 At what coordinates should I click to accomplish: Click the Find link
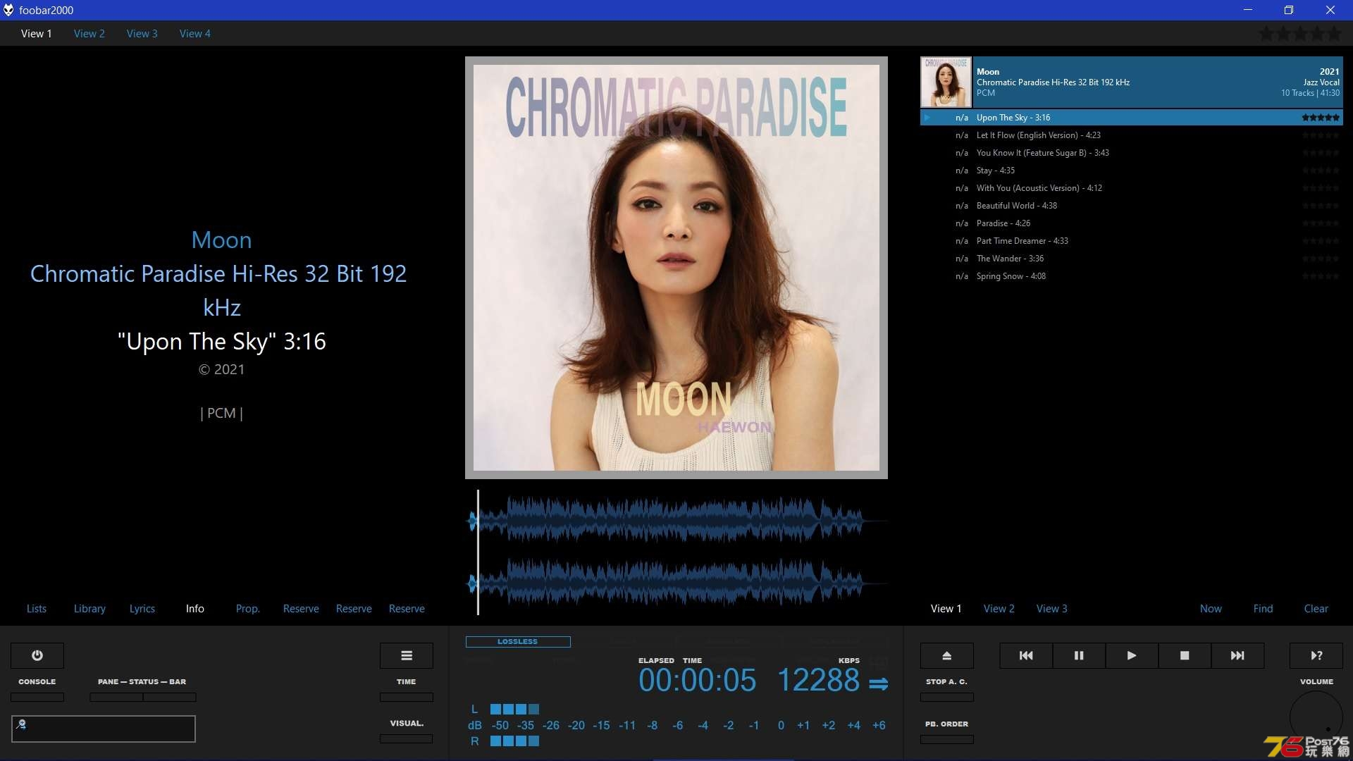[1264, 608]
